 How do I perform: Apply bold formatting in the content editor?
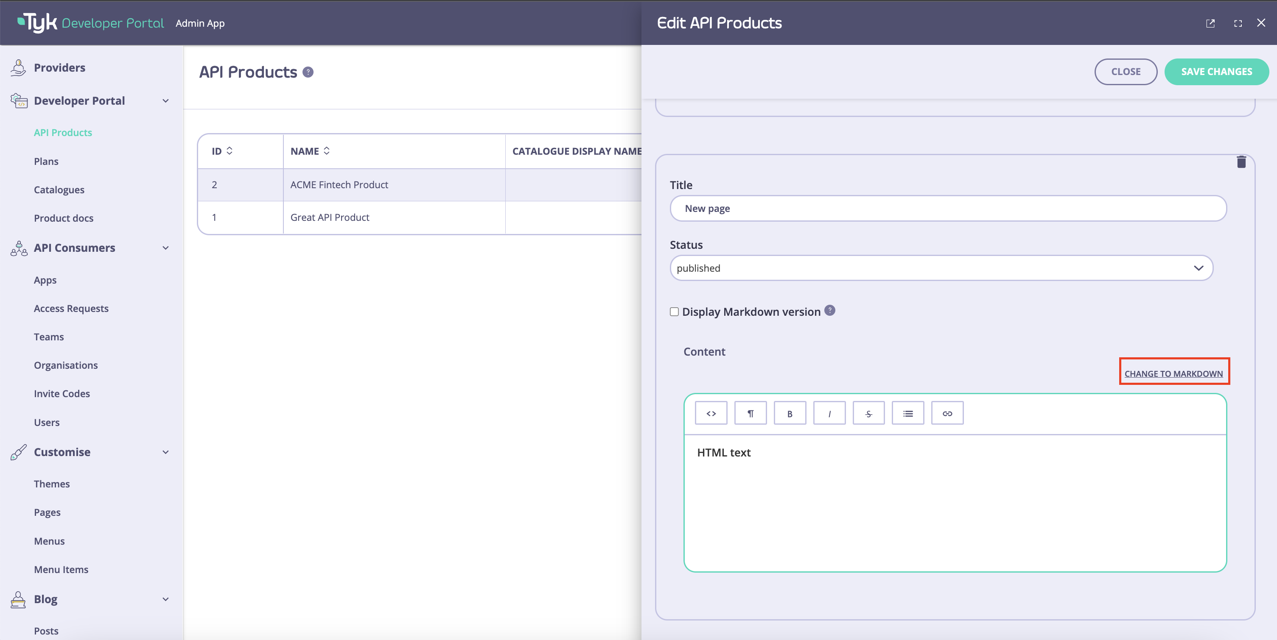[x=790, y=413]
